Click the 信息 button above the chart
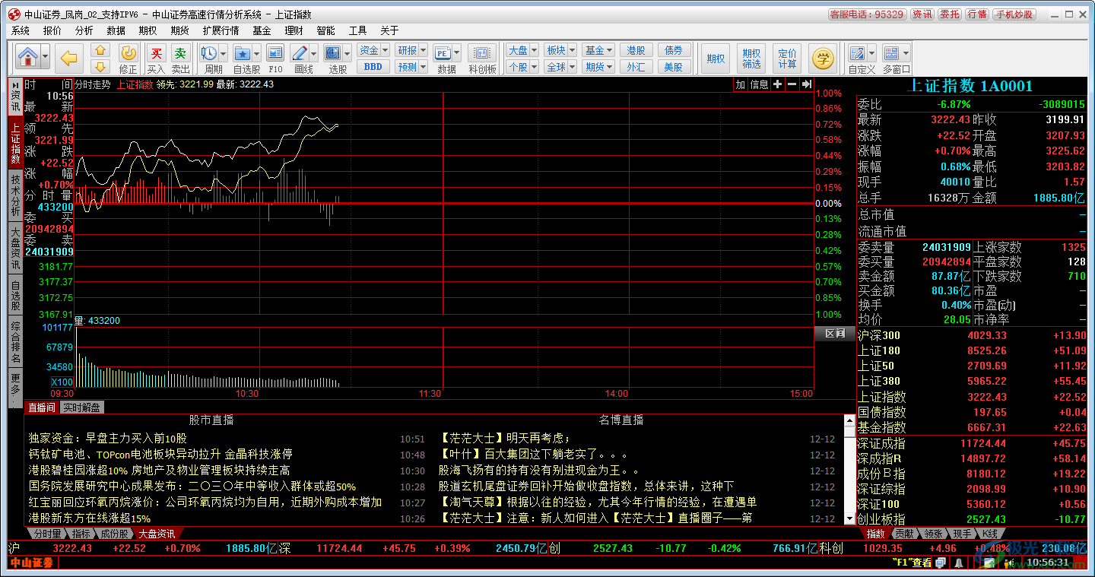This screenshot has width=1095, height=577. coord(759,84)
